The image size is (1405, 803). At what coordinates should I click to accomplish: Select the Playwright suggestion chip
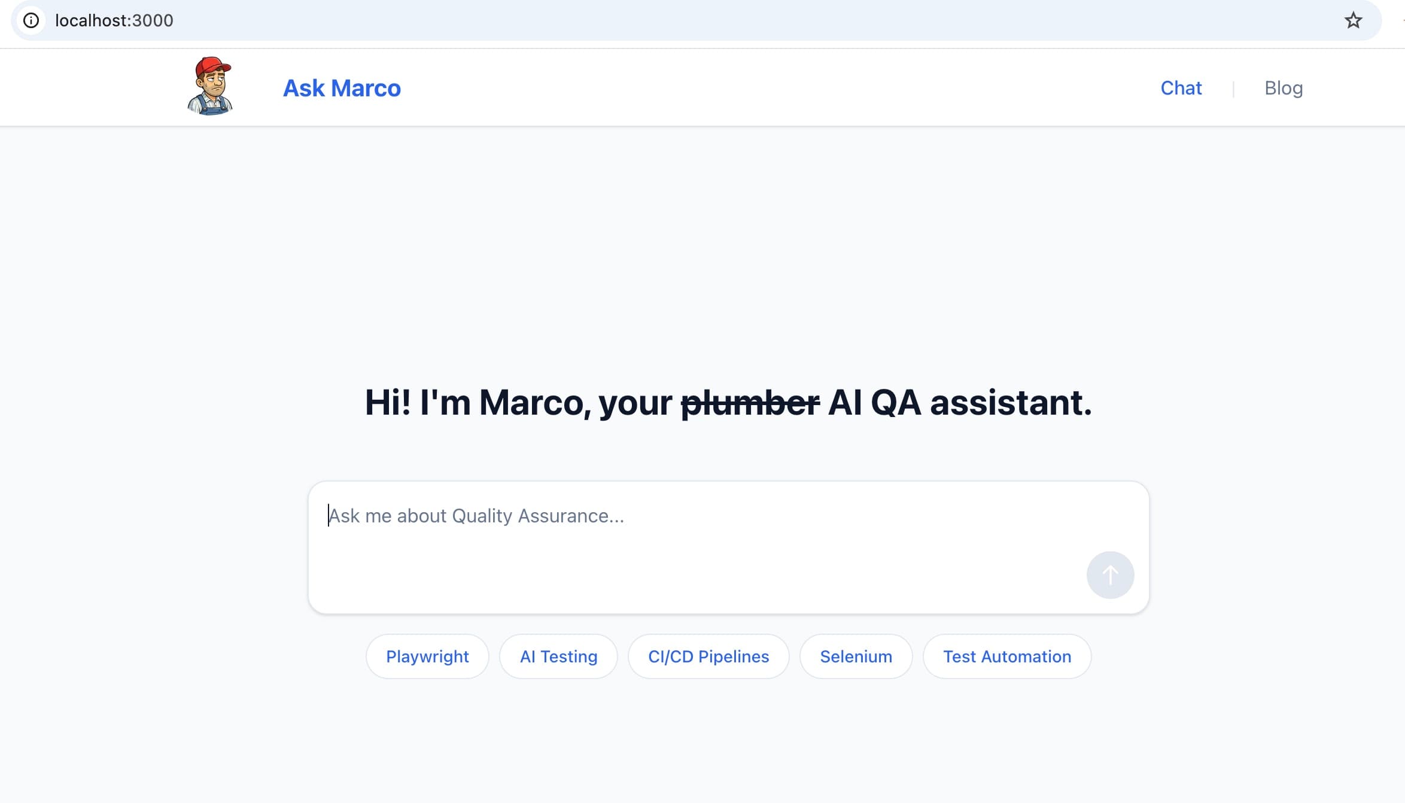coord(427,656)
